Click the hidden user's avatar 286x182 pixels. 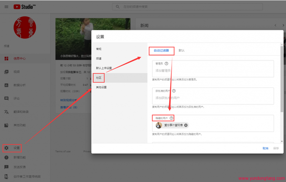pos(159,125)
